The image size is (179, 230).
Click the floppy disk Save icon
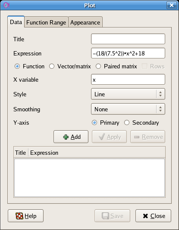coord(105,216)
